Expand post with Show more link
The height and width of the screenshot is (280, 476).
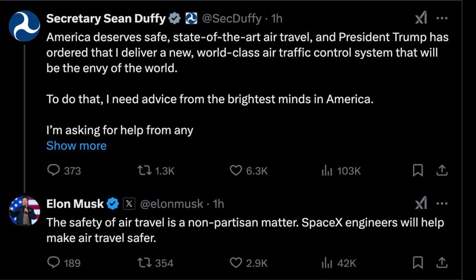(76, 146)
